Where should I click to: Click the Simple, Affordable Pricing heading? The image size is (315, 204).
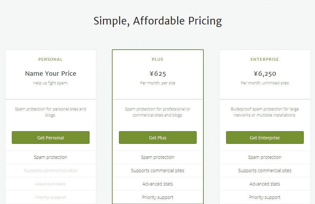[x=157, y=21]
